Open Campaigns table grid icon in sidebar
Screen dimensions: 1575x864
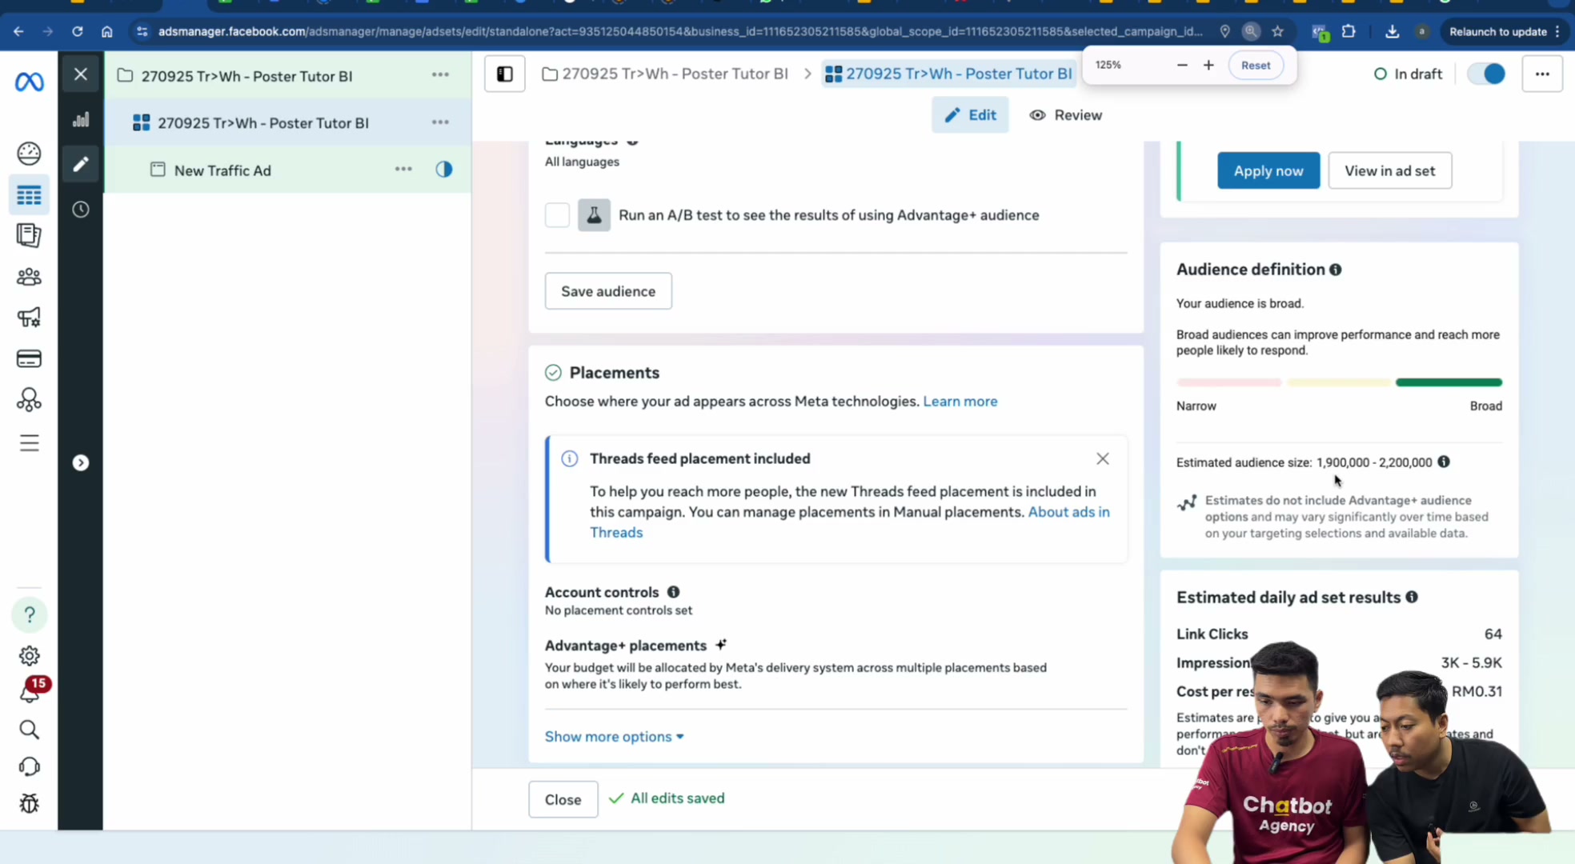(x=29, y=195)
